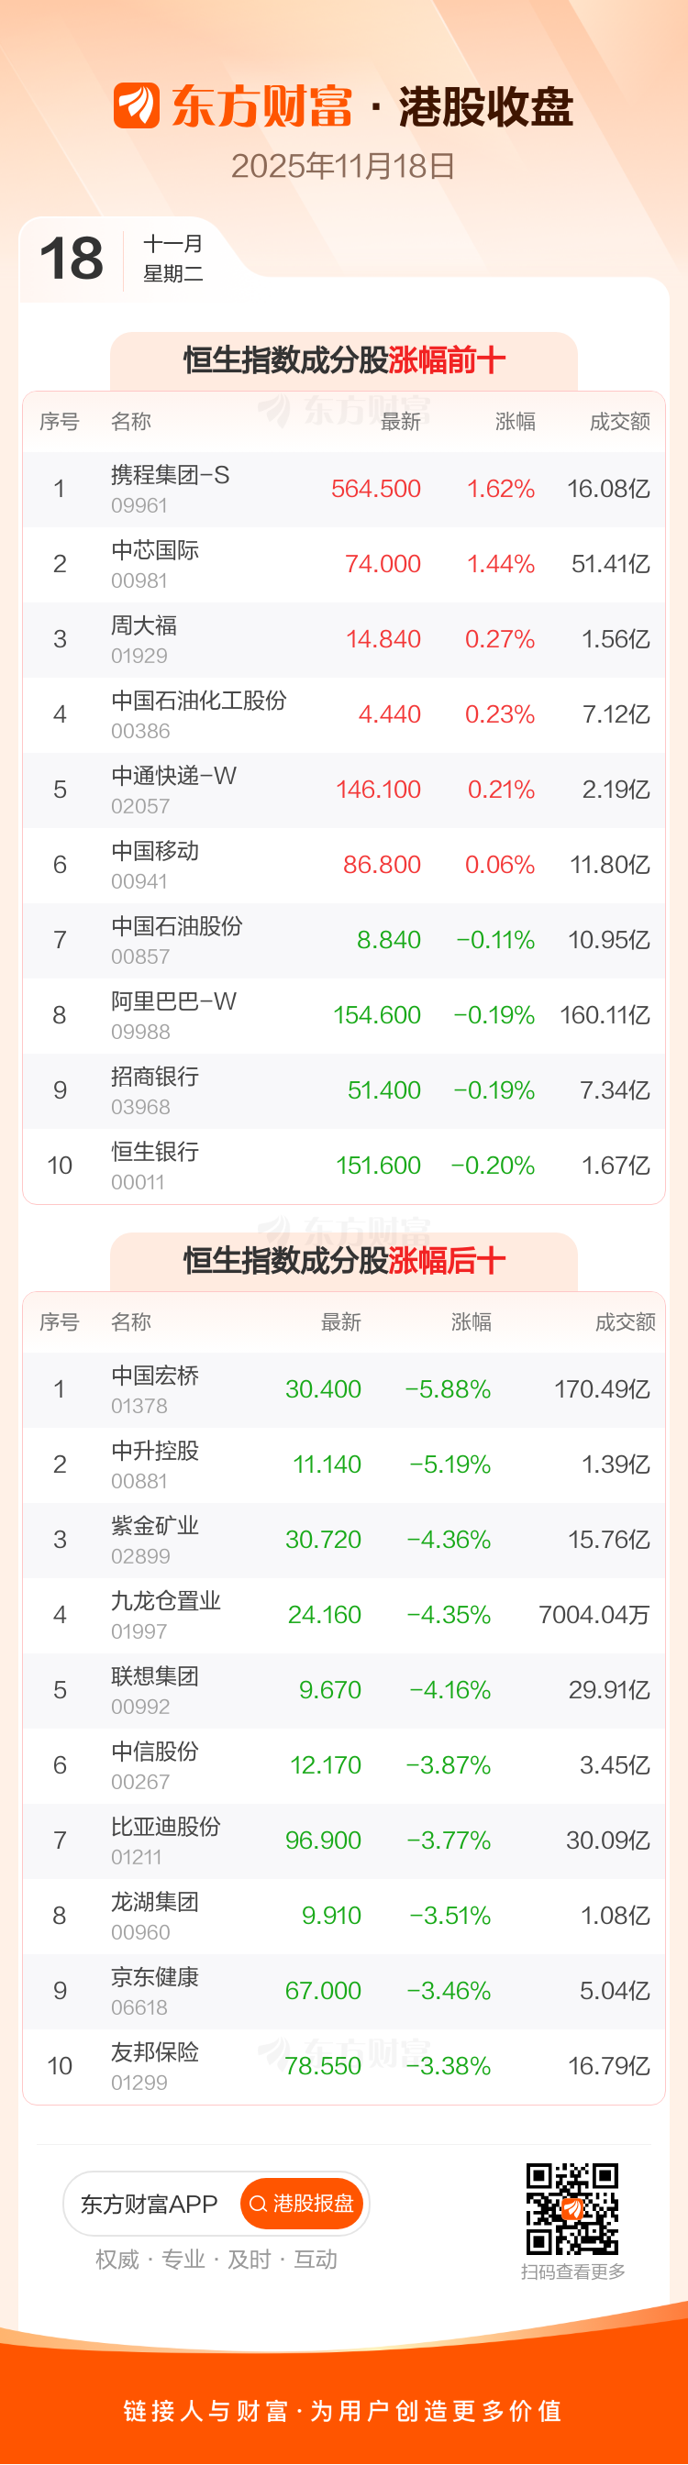Screen dimensions: 688x2465
Task: Open 比亚迪股份 stock entry
Action: pos(165,1827)
